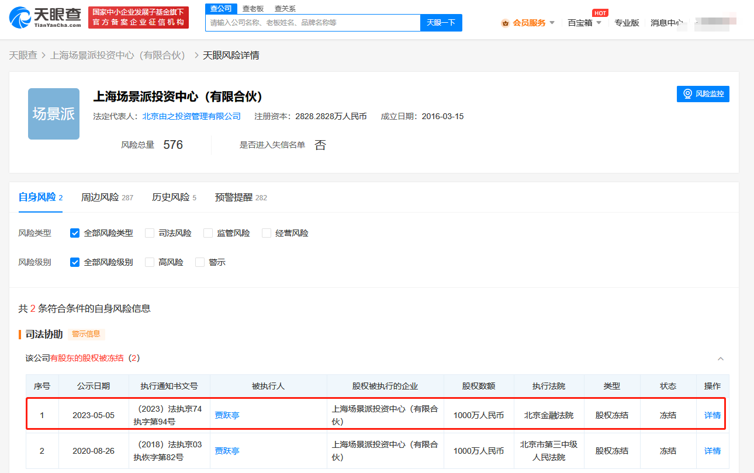Switch to the 历史风险 tab
The width and height of the screenshot is (754, 473).
click(174, 197)
